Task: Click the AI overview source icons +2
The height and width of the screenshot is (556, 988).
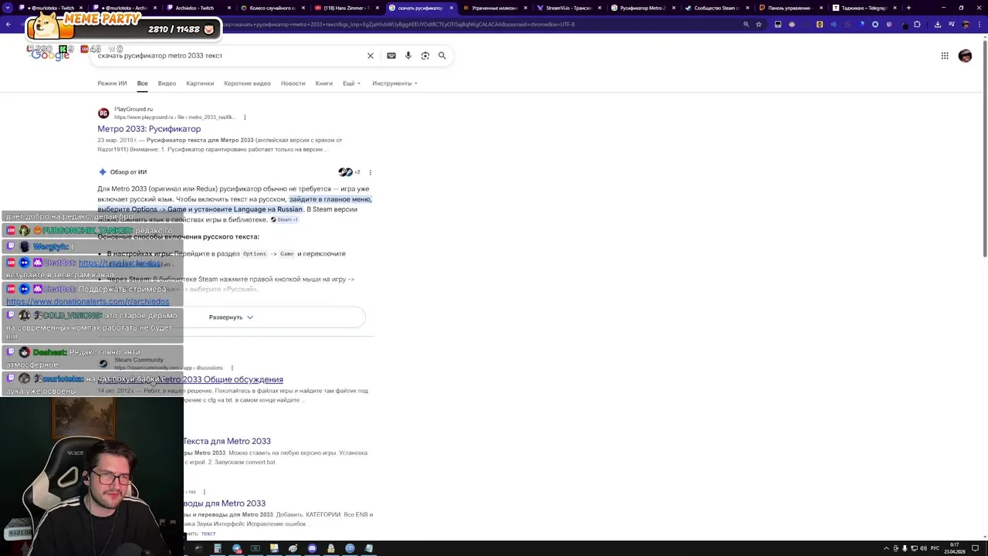Action: point(349,172)
